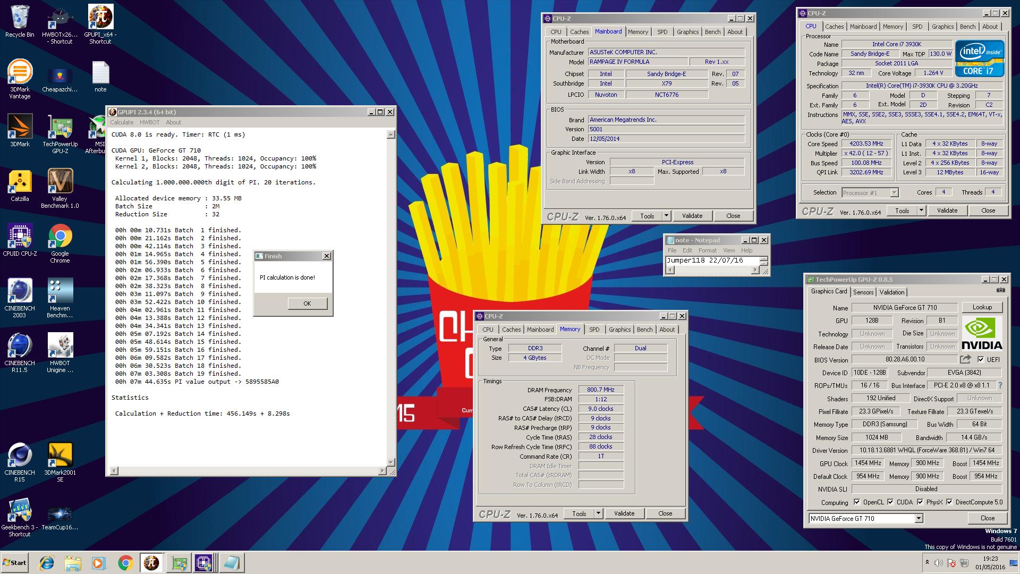The image size is (1020, 574).
Task: Open Chrome from the taskbar
Action: click(x=125, y=563)
